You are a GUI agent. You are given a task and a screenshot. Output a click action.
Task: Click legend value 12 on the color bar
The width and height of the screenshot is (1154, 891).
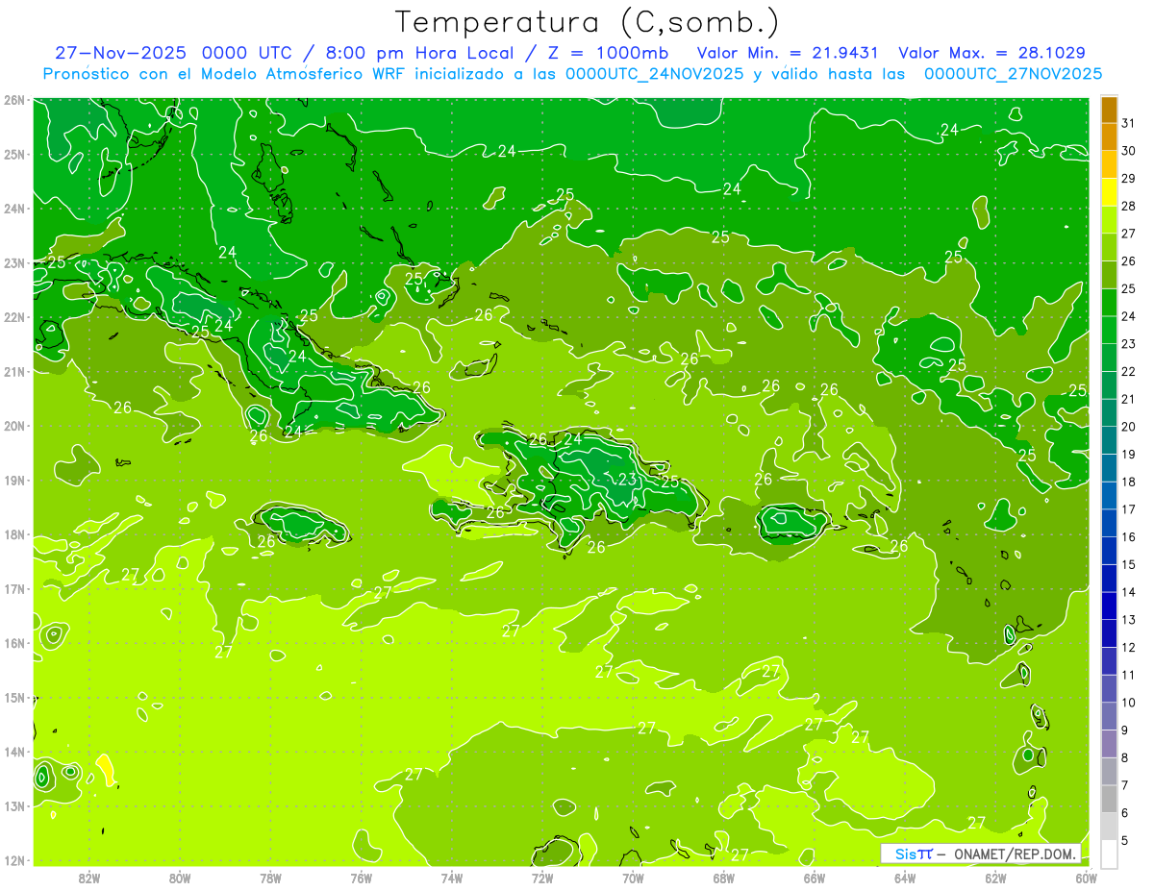tap(1129, 647)
